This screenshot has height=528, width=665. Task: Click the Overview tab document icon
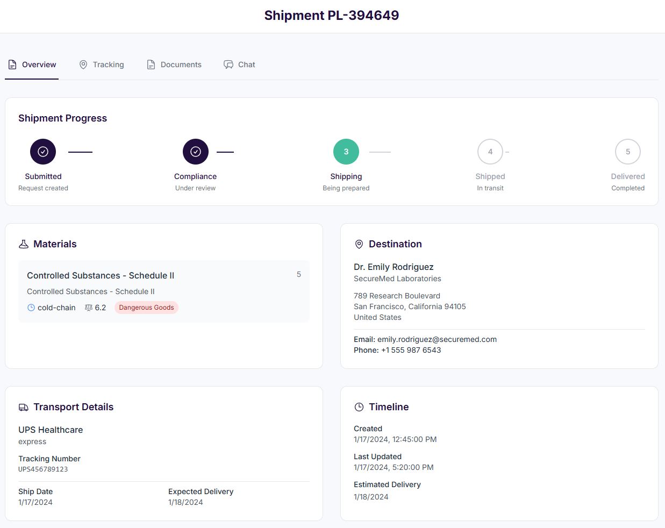12,65
